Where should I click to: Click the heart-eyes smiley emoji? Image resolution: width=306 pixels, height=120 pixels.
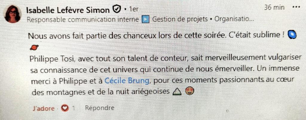[189, 91]
